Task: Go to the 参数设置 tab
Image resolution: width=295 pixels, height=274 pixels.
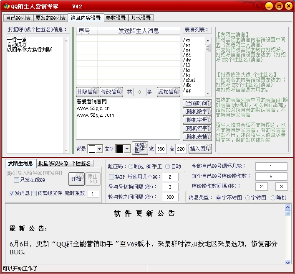Action: click(116, 18)
